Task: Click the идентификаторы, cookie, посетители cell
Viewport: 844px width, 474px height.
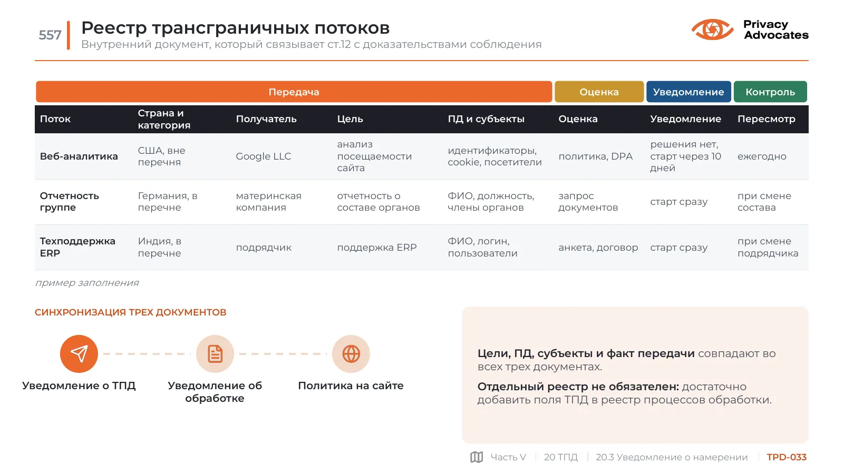Action: point(494,156)
